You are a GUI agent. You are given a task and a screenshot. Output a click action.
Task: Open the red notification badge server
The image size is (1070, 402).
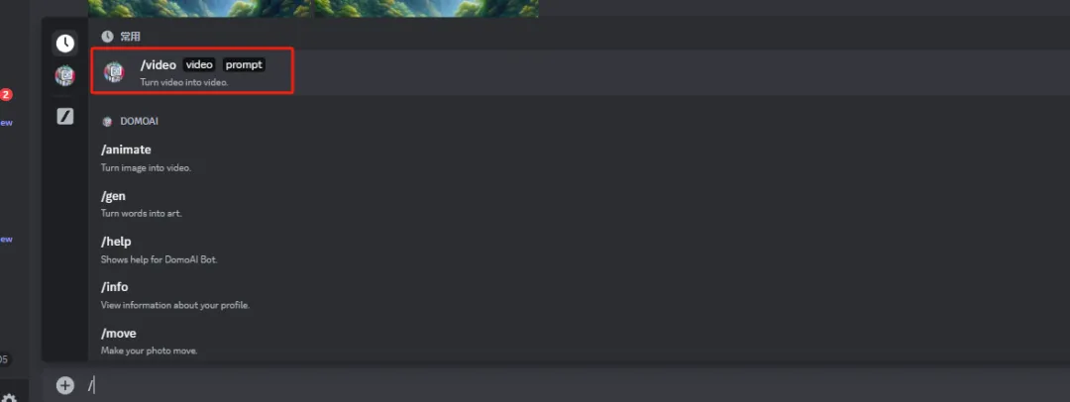[x=6, y=95]
